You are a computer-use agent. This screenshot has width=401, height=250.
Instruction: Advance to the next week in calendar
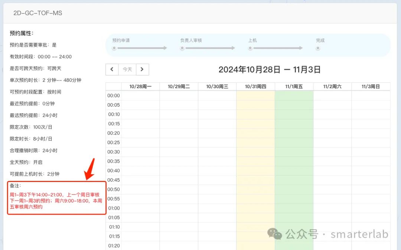(143, 69)
